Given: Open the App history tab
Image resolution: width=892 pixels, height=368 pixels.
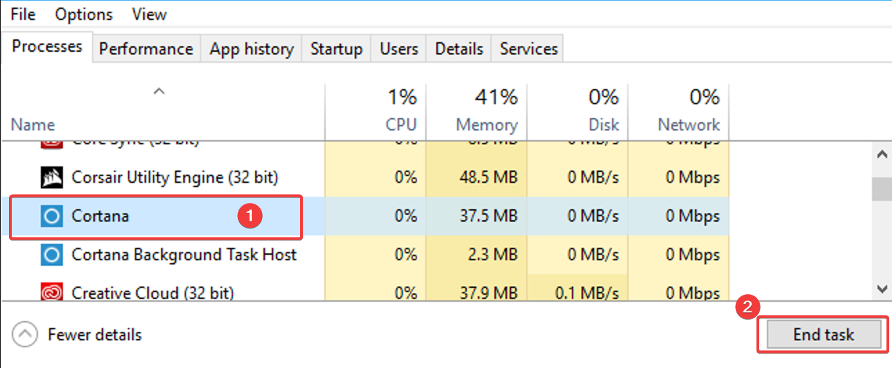Looking at the screenshot, I should [x=252, y=49].
